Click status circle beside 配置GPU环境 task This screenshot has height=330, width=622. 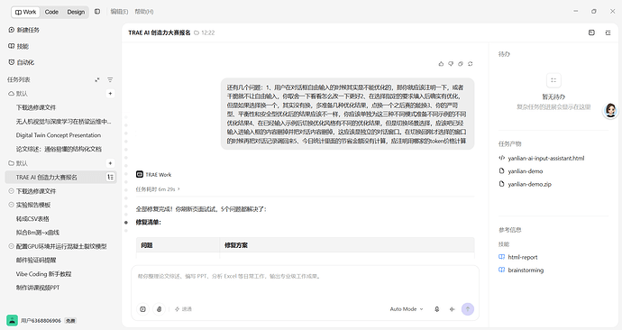pyautogui.click(x=11, y=246)
